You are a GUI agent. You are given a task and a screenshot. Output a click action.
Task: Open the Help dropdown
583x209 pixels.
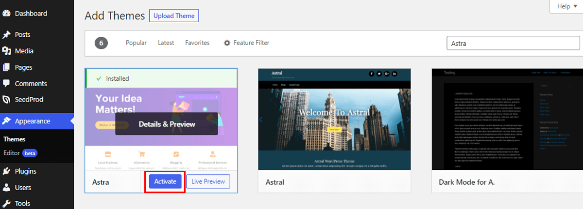click(566, 6)
